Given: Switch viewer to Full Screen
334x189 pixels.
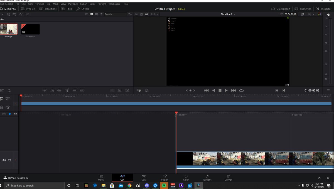Looking at the screenshot, I should coord(303,9).
